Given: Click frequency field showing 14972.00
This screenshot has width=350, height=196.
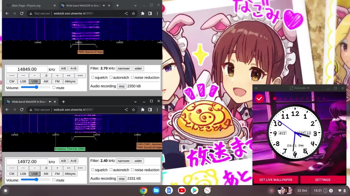Looking at the screenshot, I should tap(27, 162).
